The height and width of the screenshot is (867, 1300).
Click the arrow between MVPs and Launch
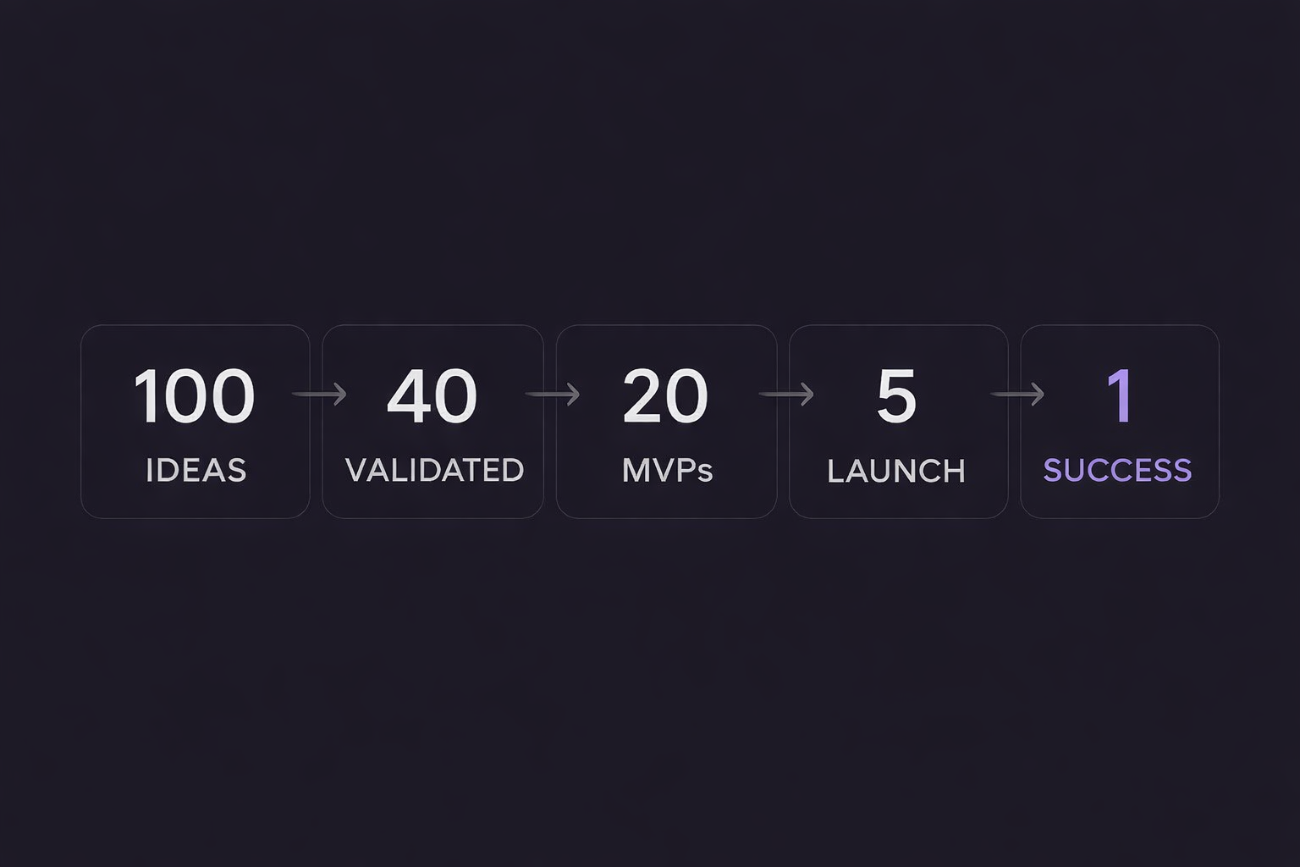pos(786,394)
